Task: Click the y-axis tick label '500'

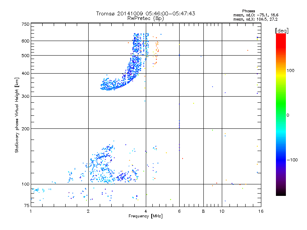Action: tap(25, 56)
